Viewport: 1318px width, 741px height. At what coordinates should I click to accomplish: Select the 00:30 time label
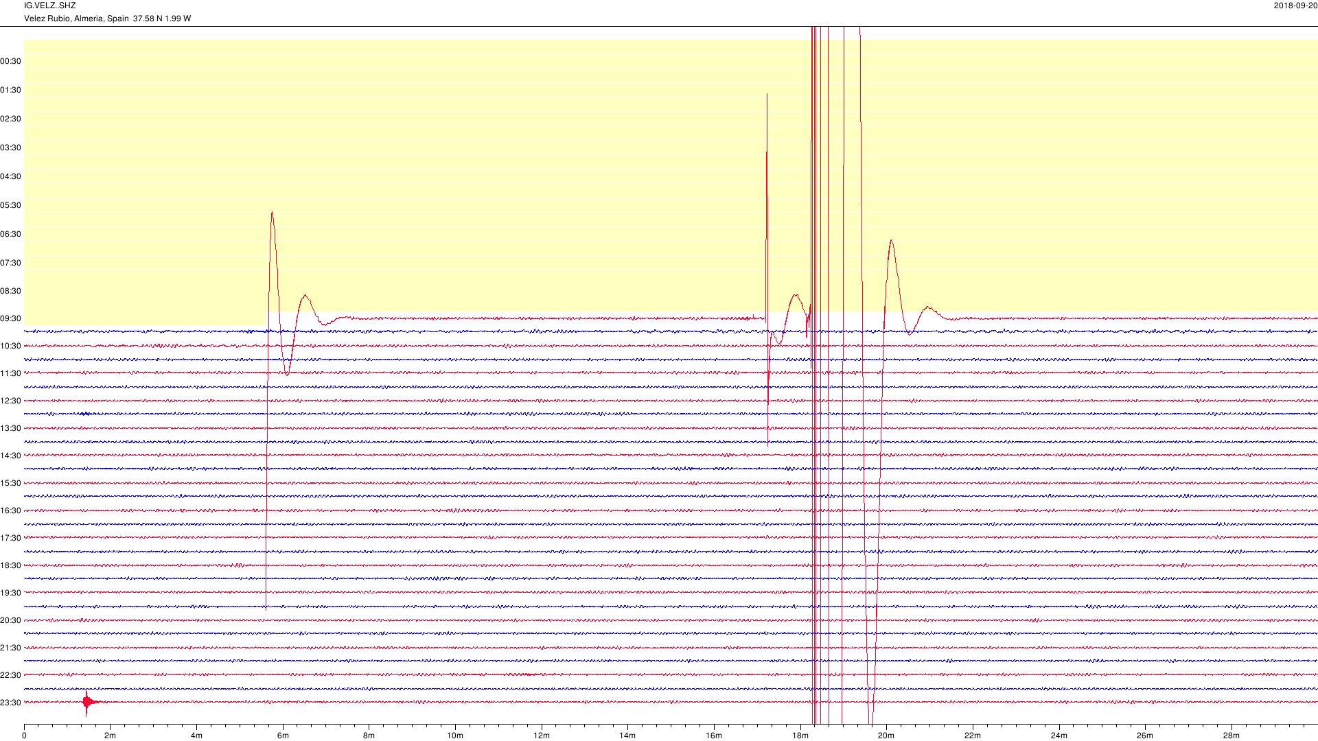coord(10,61)
